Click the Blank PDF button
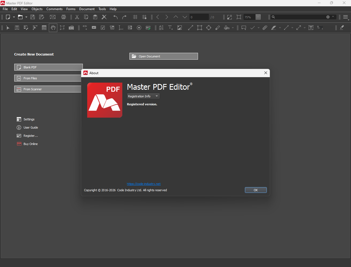351x267 pixels. tap(48, 67)
